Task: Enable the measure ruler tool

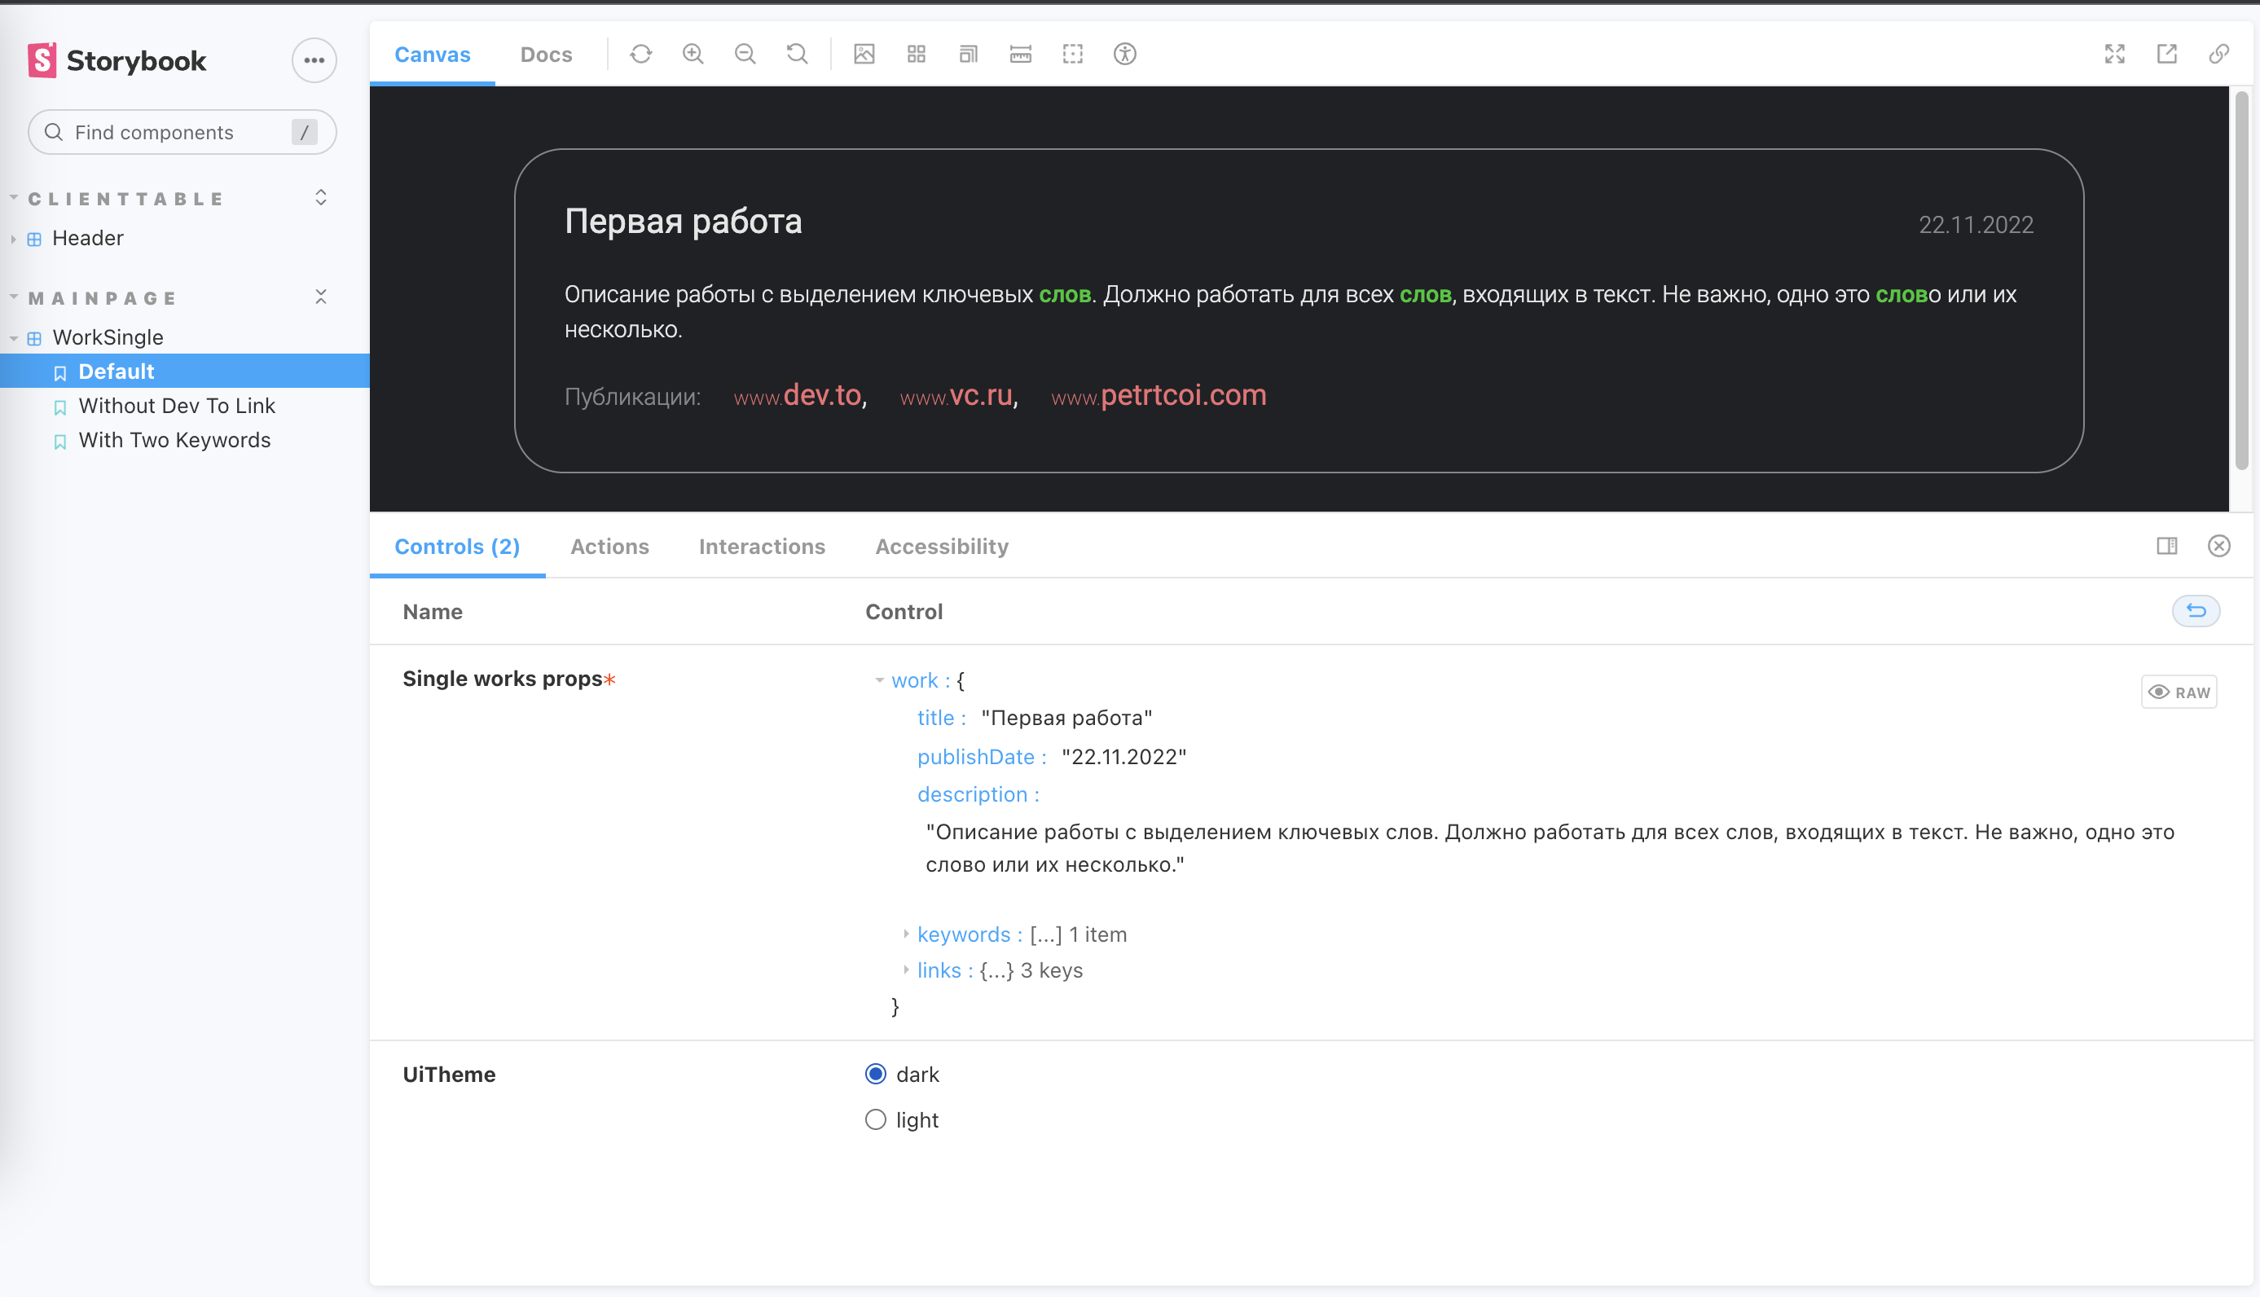Action: click(x=1020, y=55)
